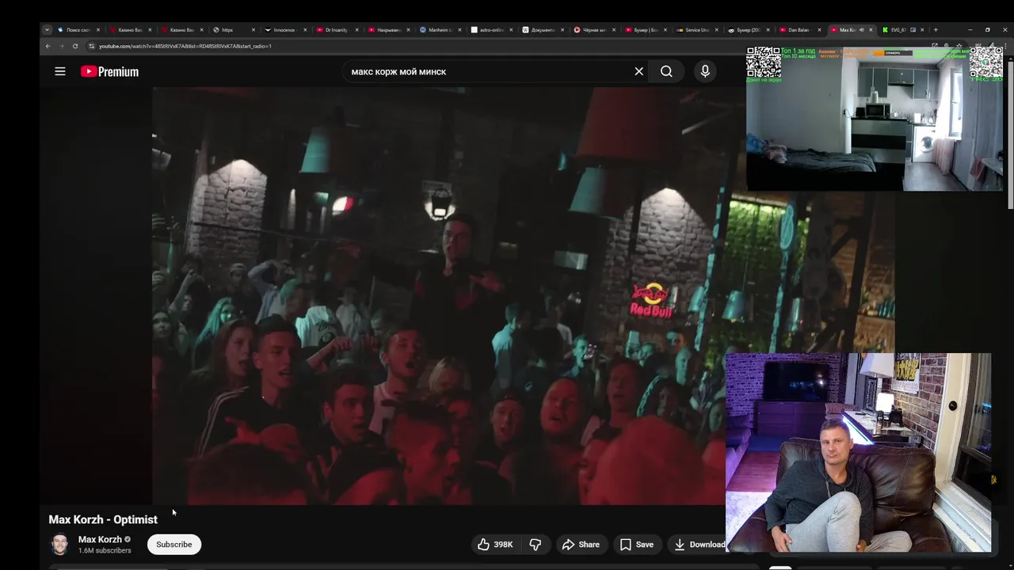Start voice search with the microphone icon
Viewport: 1014px width, 570px height.
(x=705, y=71)
